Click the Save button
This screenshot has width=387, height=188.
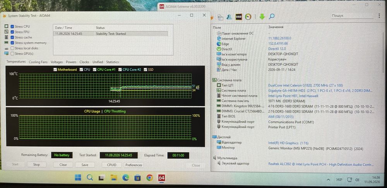(85, 165)
